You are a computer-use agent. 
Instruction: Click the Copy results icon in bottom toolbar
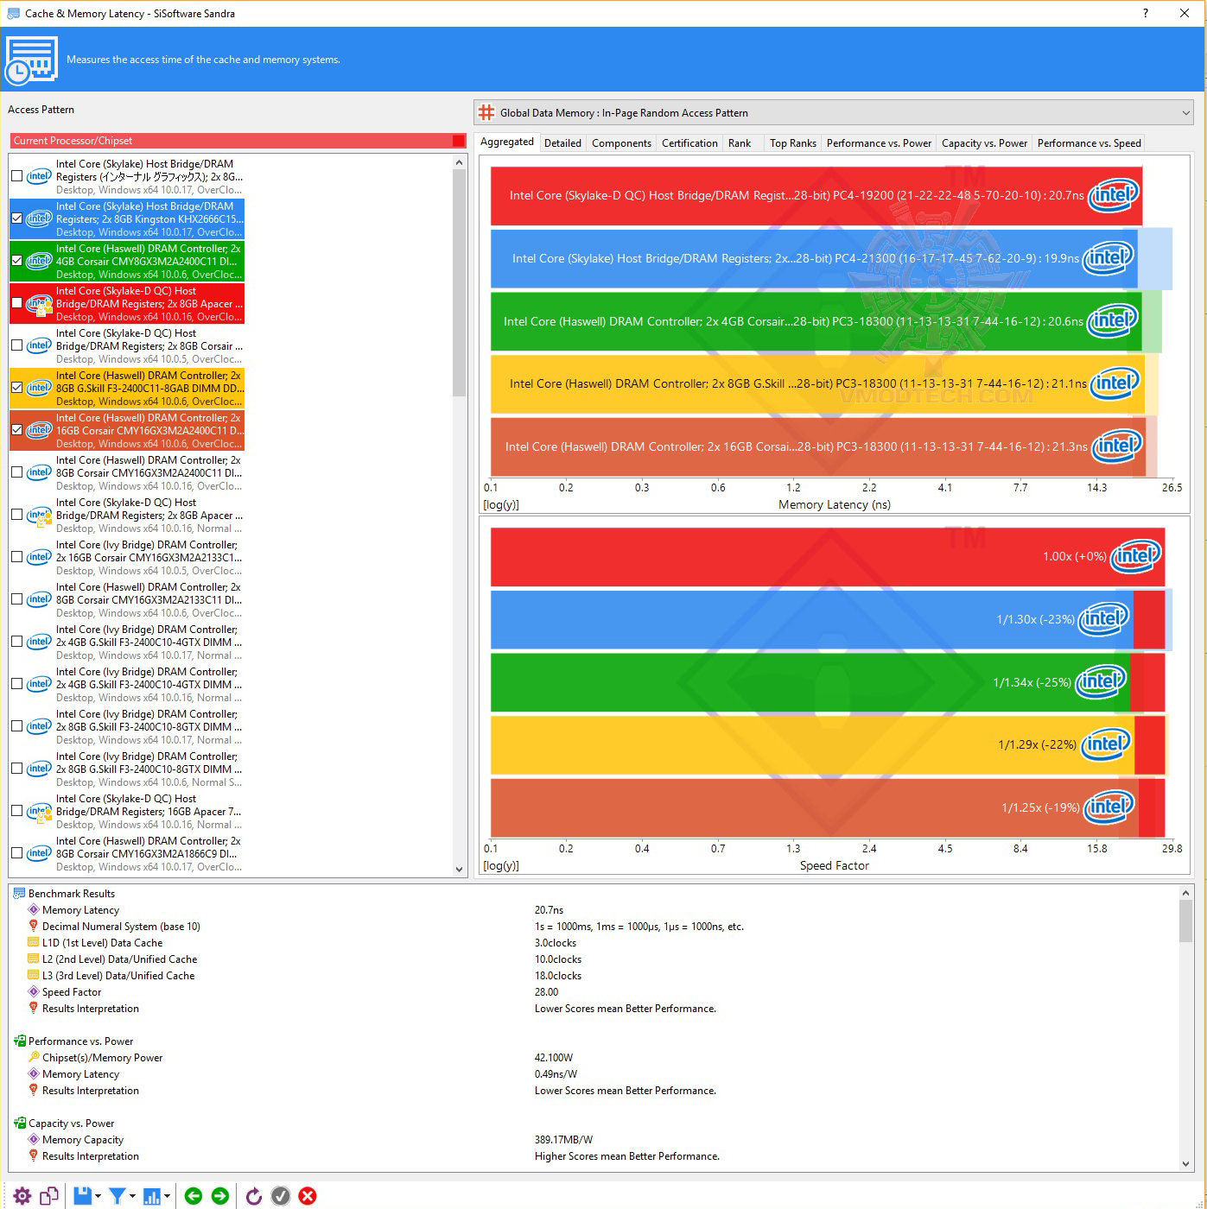point(49,1195)
